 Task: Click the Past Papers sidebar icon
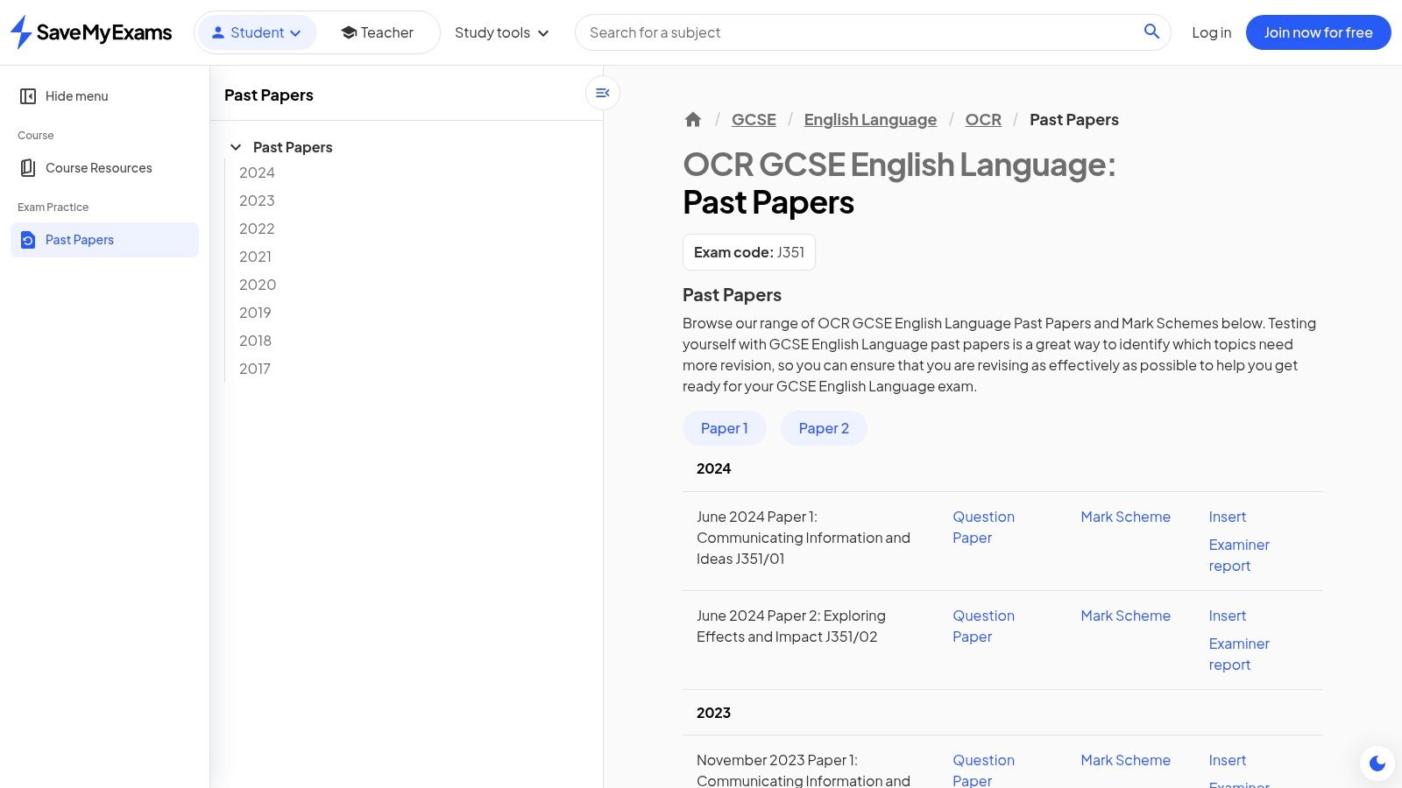click(x=28, y=240)
